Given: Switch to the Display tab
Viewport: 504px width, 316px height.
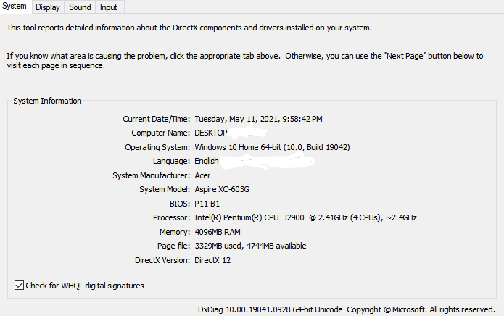Looking at the screenshot, I should click(48, 7).
